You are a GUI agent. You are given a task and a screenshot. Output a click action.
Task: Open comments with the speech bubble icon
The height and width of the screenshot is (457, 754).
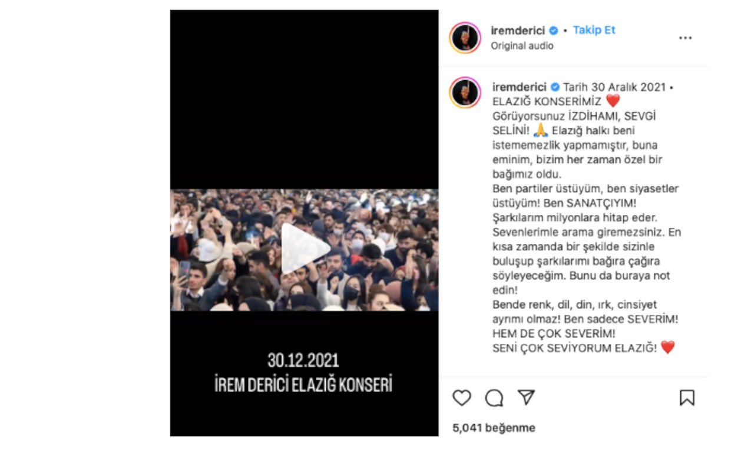point(494,398)
